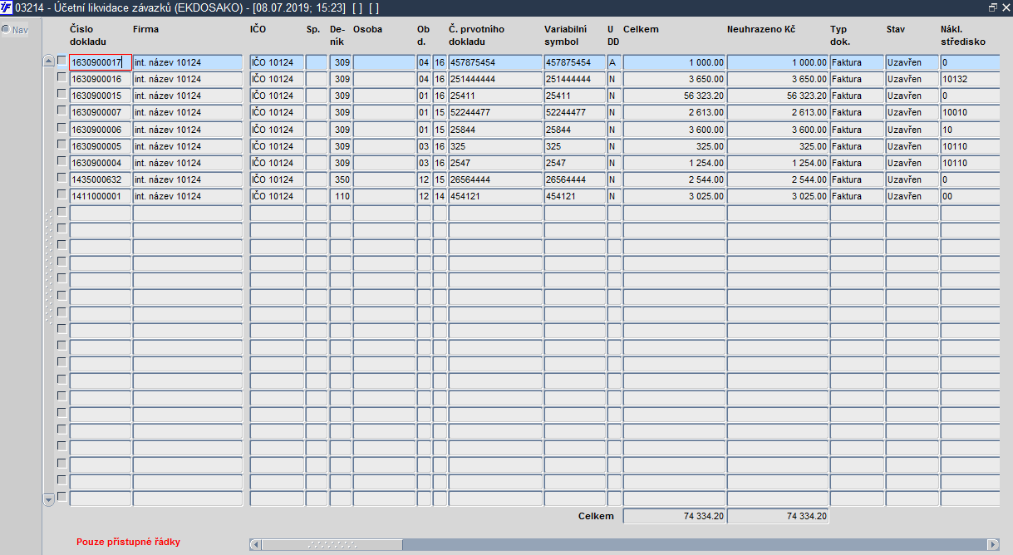Click variable symbol cell 26564444

pos(575,179)
